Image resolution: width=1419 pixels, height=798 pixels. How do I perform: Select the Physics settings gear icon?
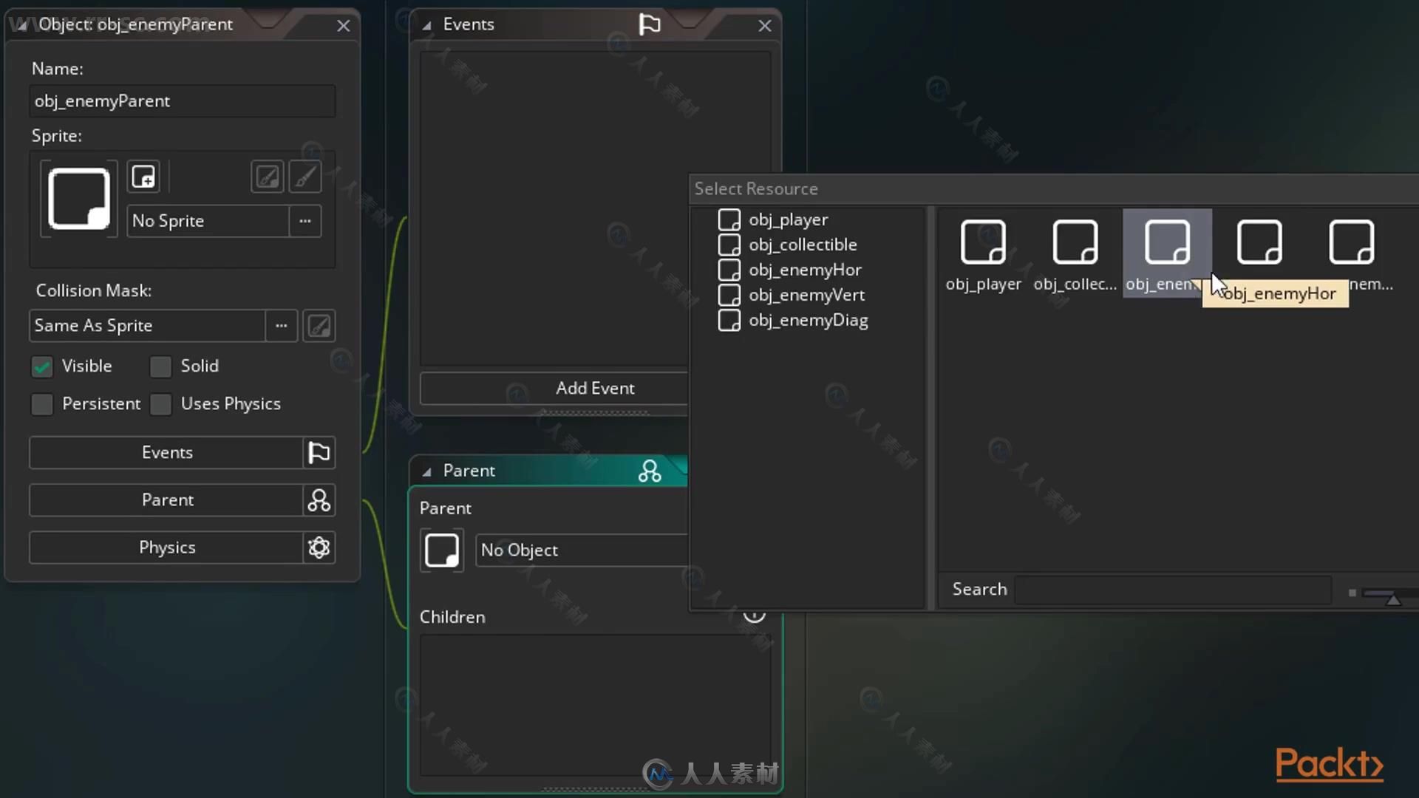tap(319, 547)
